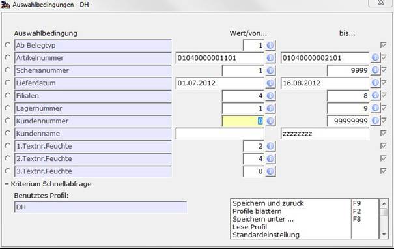Click the command list scroll-down arrow
Screen dimensions: 394x249
point(384,235)
